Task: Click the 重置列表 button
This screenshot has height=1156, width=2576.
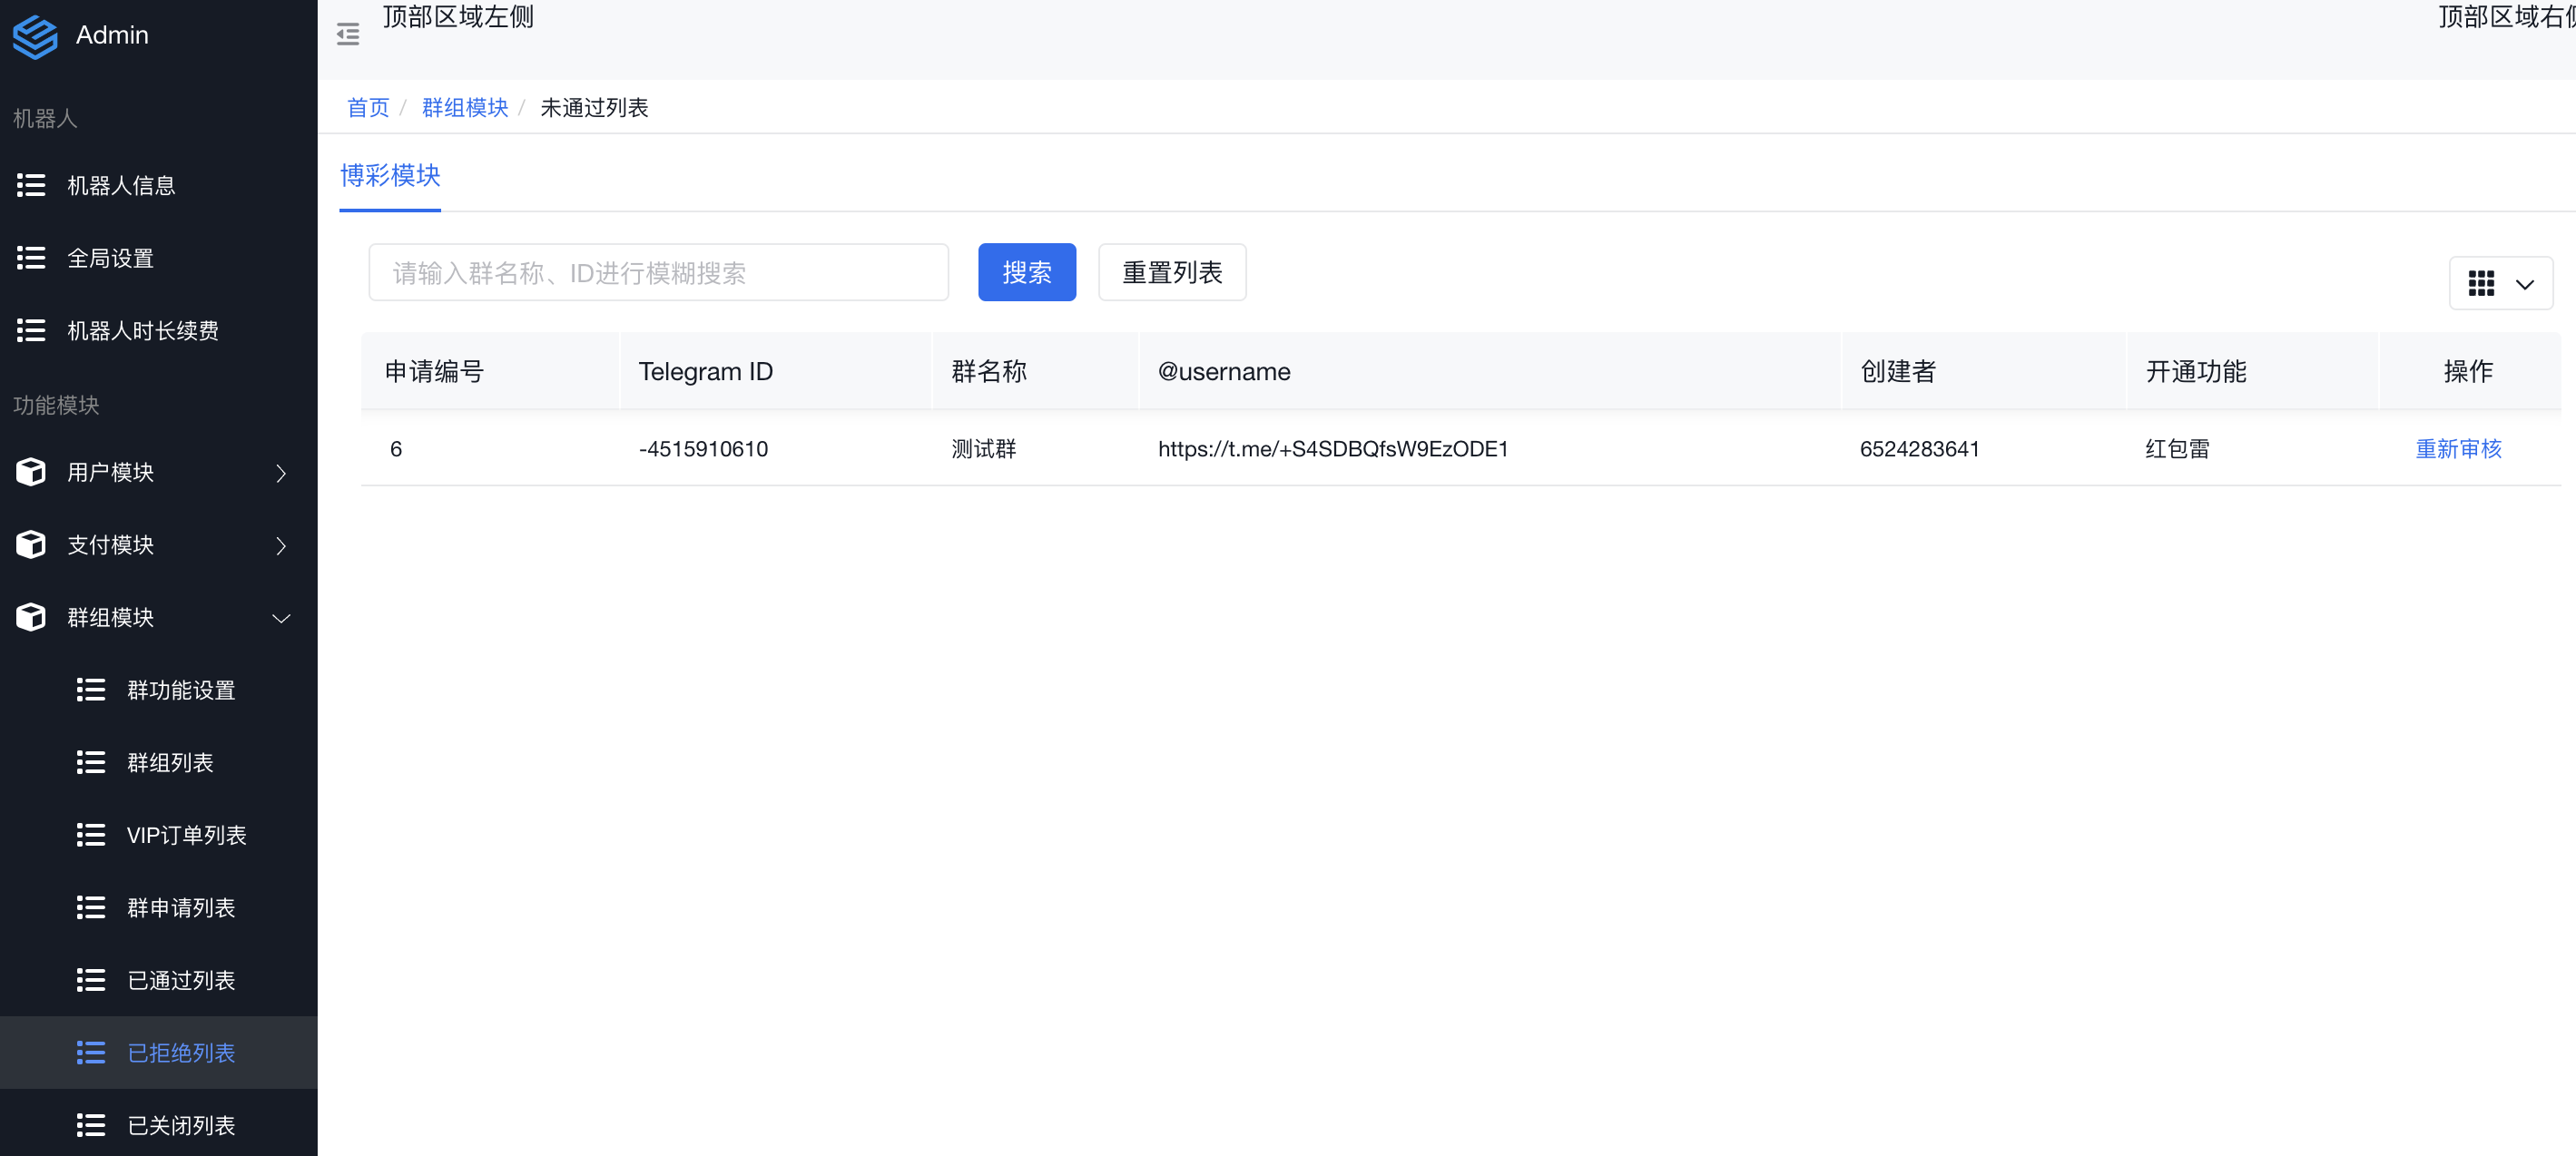Action: click(1171, 272)
